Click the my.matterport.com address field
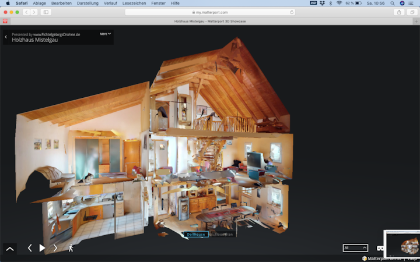Image resolution: width=420 pixels, height=262 pixels. click(210, 12)
